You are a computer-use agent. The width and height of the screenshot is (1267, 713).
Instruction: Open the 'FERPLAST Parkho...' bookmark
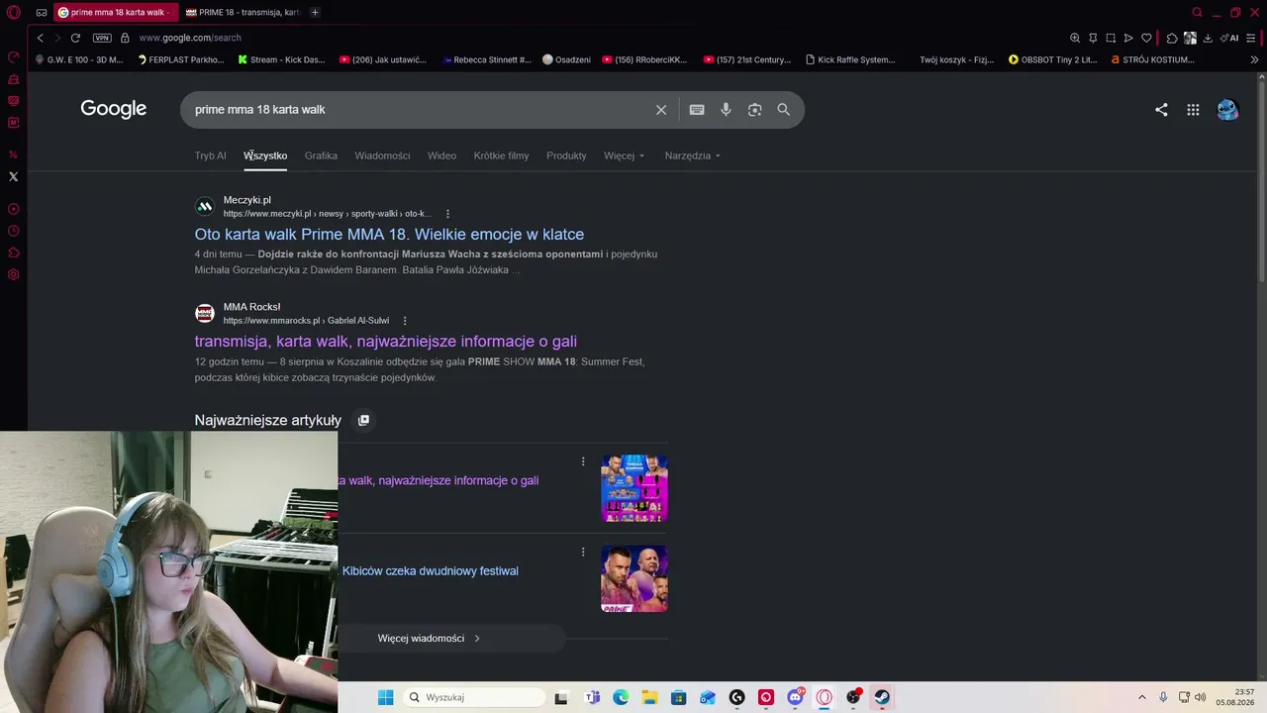tap(180, 59)
